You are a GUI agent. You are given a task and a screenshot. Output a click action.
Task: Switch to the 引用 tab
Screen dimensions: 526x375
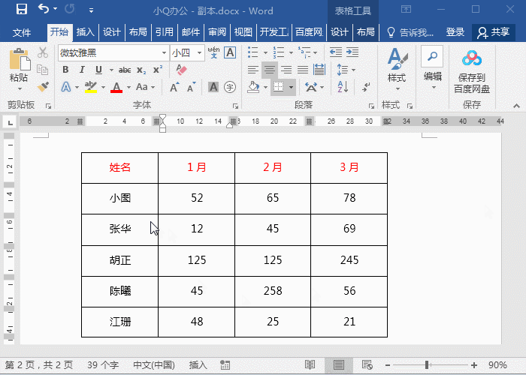(165, 32)
